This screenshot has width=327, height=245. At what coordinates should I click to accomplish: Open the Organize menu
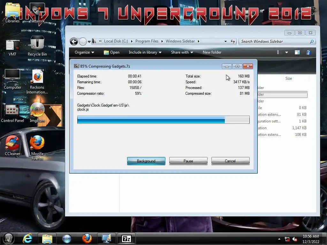(x=84, y=52)
